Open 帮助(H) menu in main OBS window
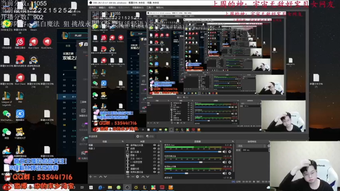 tap(160, 8)
